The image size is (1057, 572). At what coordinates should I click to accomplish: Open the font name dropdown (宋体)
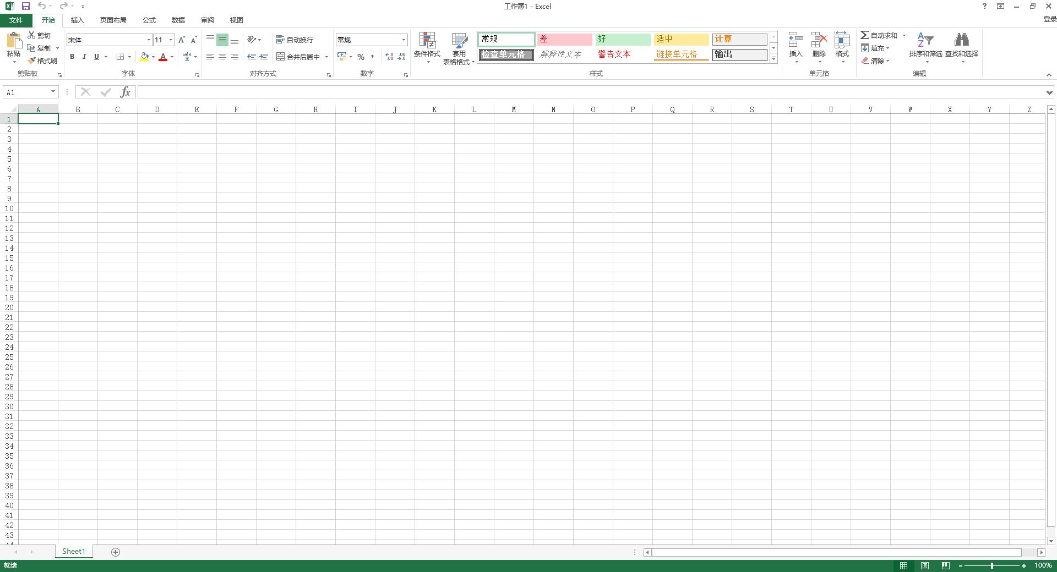coord(149,40)
